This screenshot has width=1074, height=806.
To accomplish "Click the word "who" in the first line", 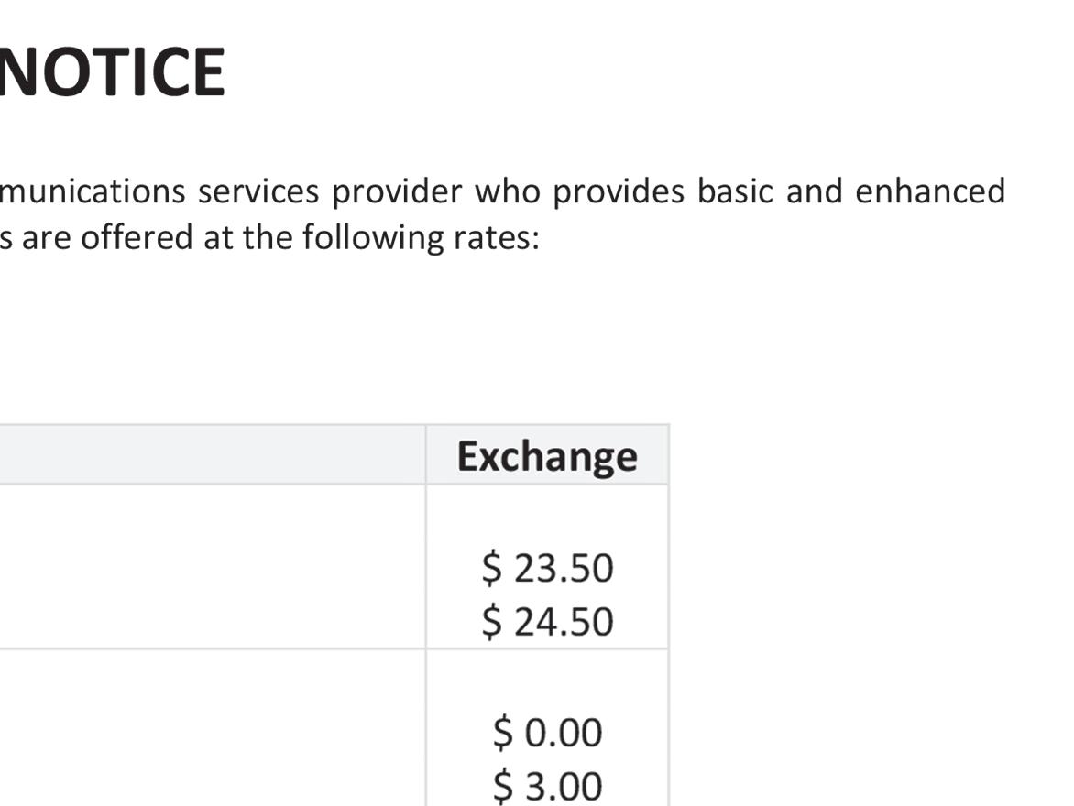I will tap(499, 191).
